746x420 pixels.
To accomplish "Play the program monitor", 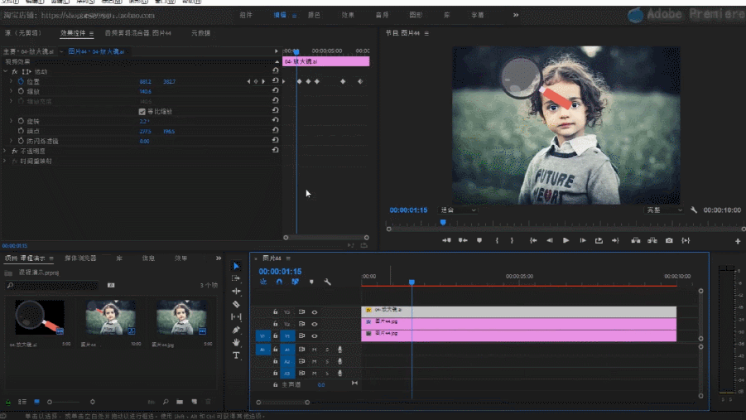I will pos(566,240).
